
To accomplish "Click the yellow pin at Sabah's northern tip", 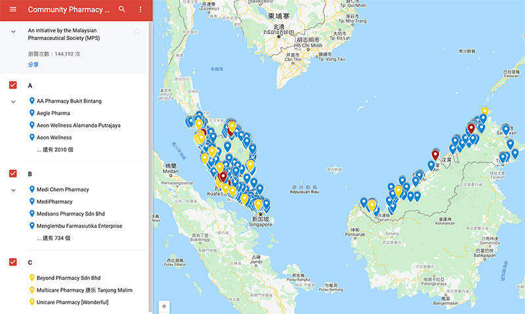I will (484, 110).
